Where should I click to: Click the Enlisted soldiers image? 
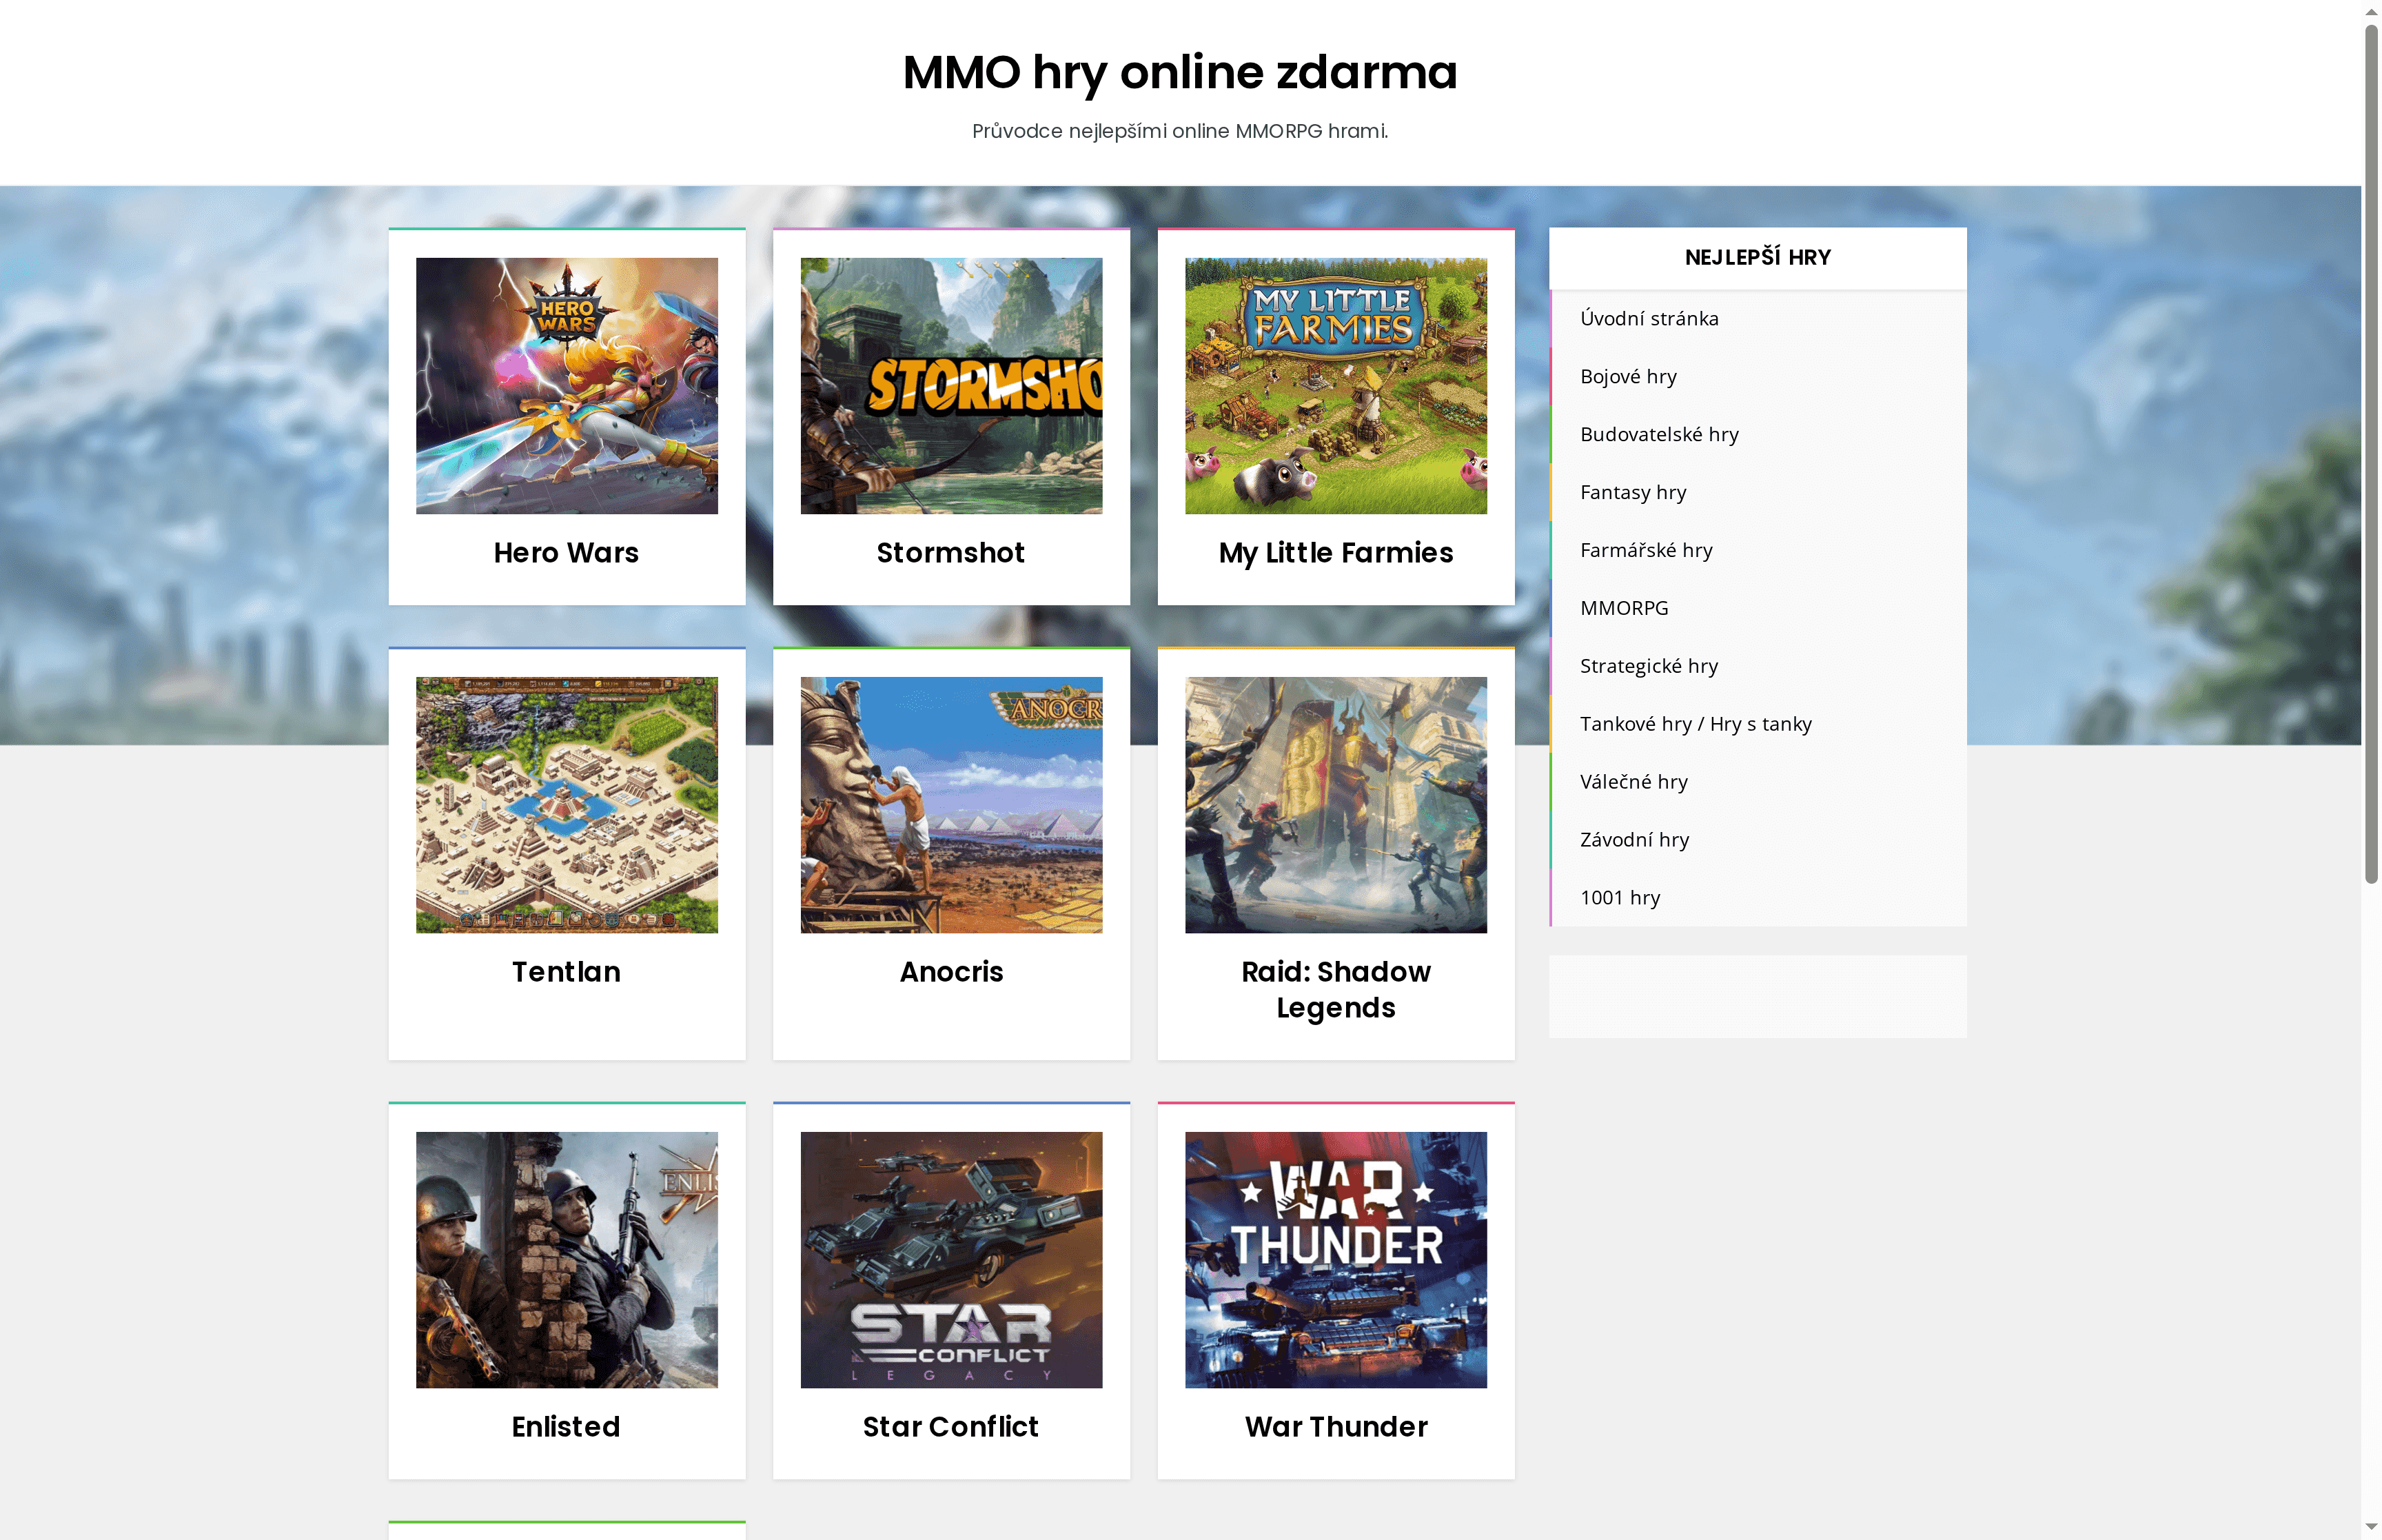click(x=567, y=1259)
